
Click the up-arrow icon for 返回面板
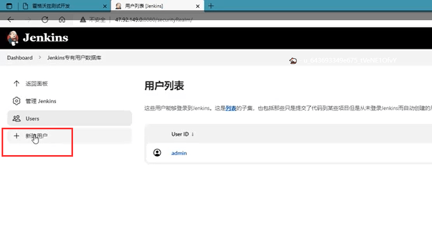17,84
